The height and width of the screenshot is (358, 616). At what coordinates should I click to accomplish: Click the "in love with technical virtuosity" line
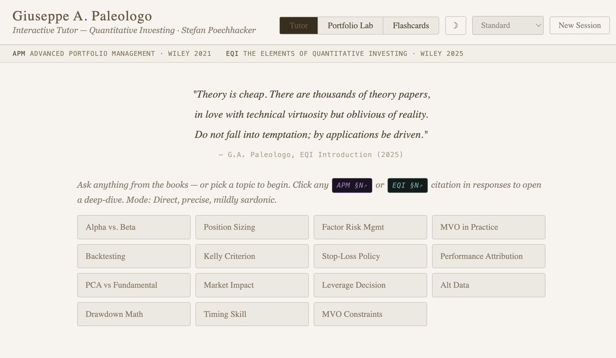point(311,115)
